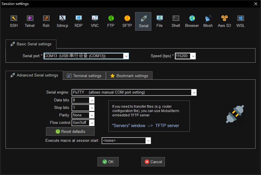
Task: Open the Flow control dropdown
Action: tap(92, 123)
